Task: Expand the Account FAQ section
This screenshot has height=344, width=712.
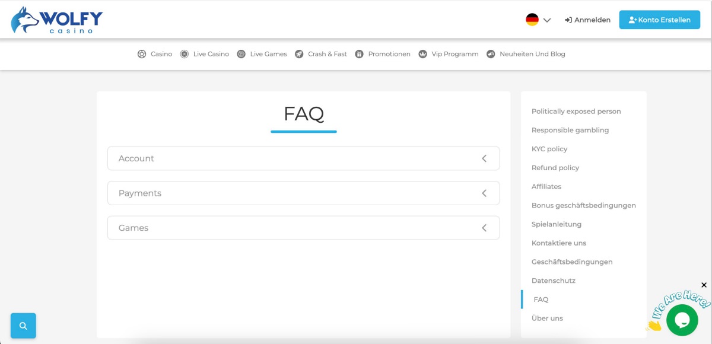Action: (303, 158)
